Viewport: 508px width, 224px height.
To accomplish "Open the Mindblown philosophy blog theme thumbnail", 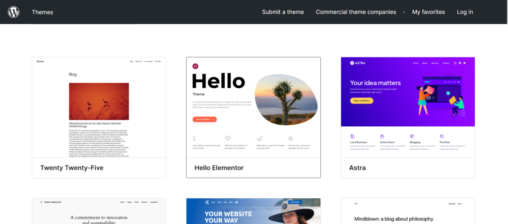I will pyautogui.click(x=408, y=211).
